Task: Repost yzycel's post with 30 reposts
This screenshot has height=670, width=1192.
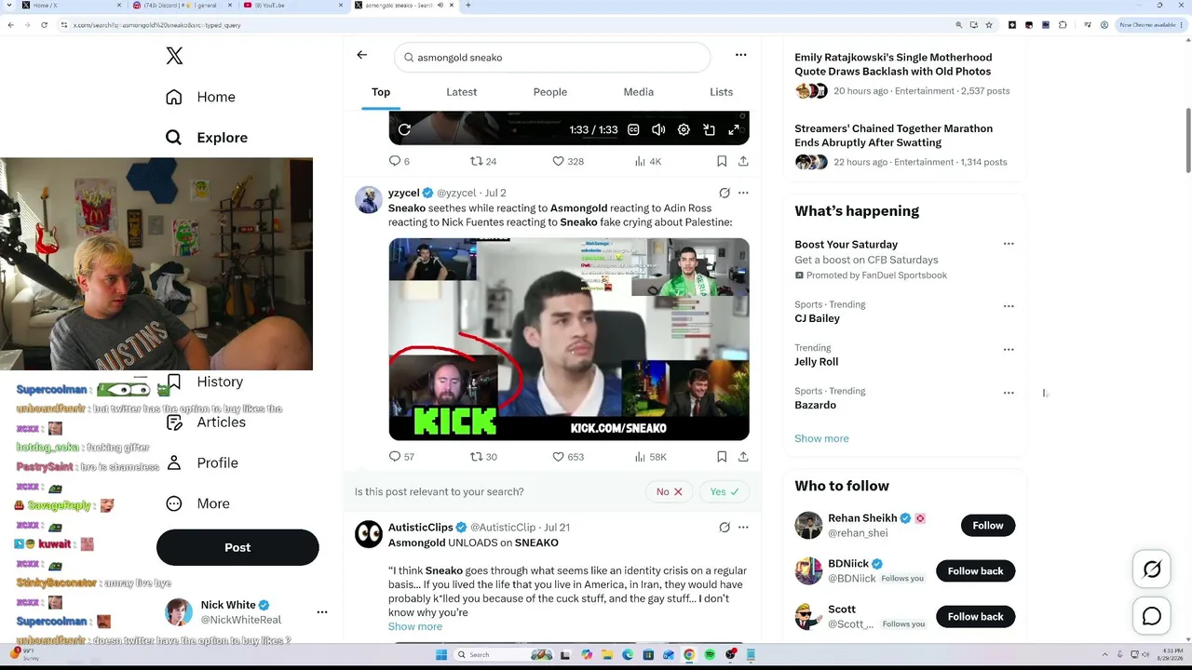Action: point(483,457)
